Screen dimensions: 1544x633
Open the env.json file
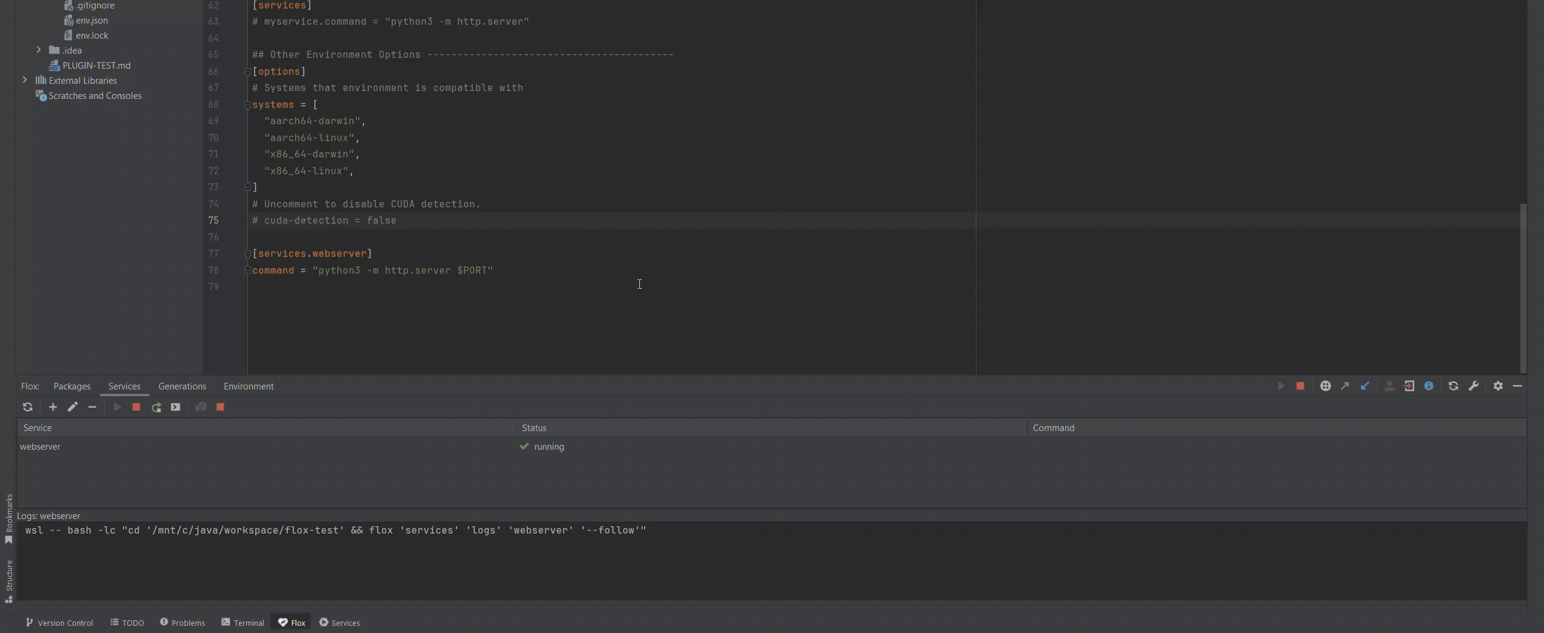pos(86,20)
